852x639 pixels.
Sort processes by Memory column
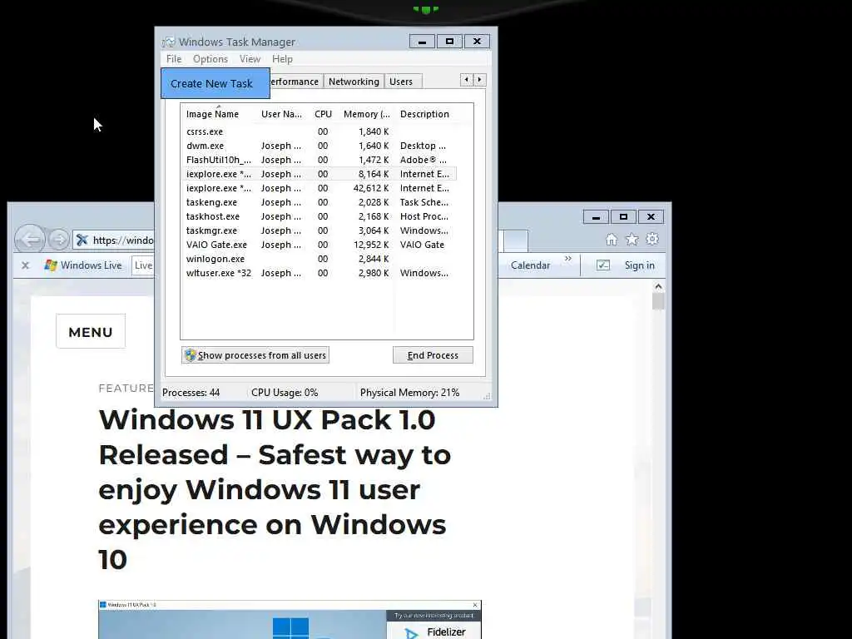pos(367,114)
